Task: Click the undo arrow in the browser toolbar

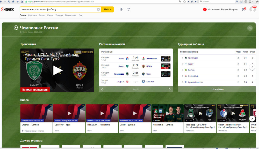Action: coord(18,2)
